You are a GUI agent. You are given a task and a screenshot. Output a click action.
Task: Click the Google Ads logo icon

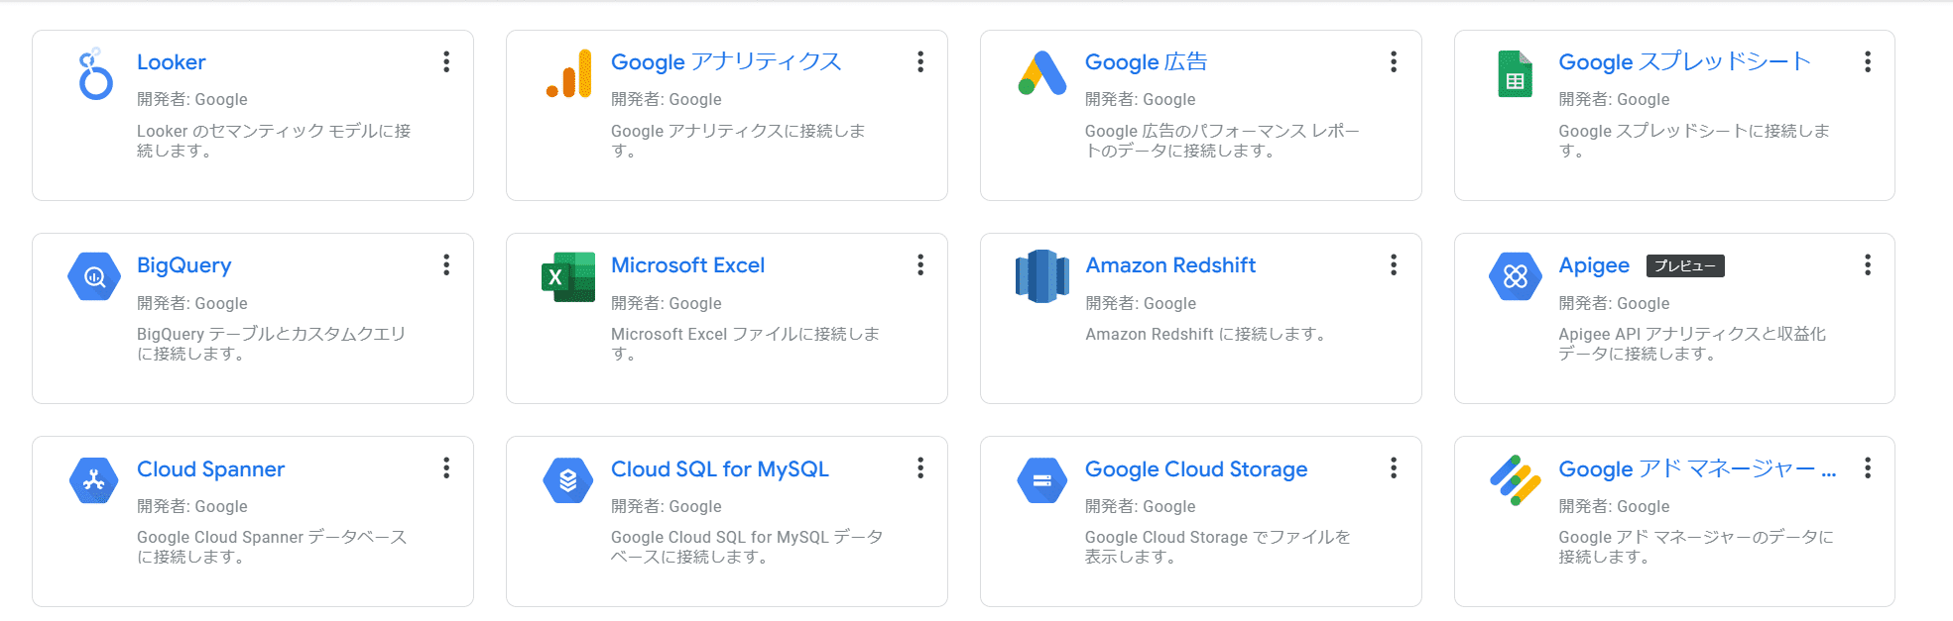(x=1042, y=73)
